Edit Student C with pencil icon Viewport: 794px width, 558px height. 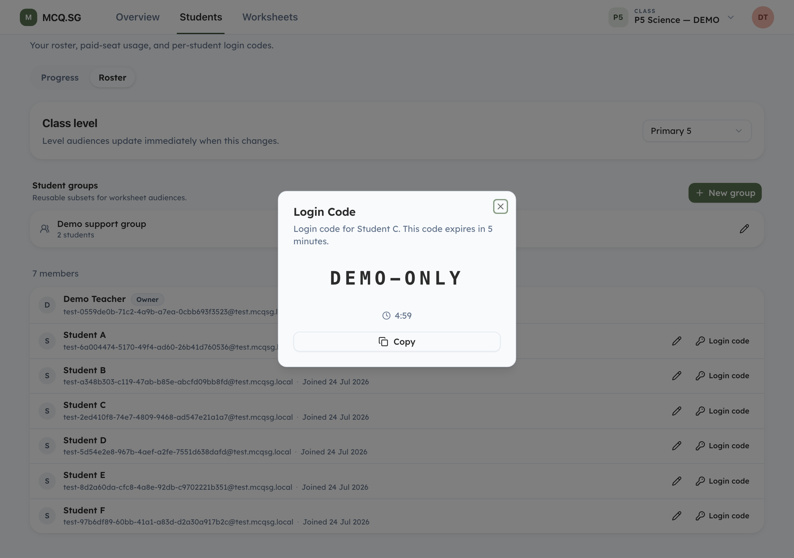point(676,411)
